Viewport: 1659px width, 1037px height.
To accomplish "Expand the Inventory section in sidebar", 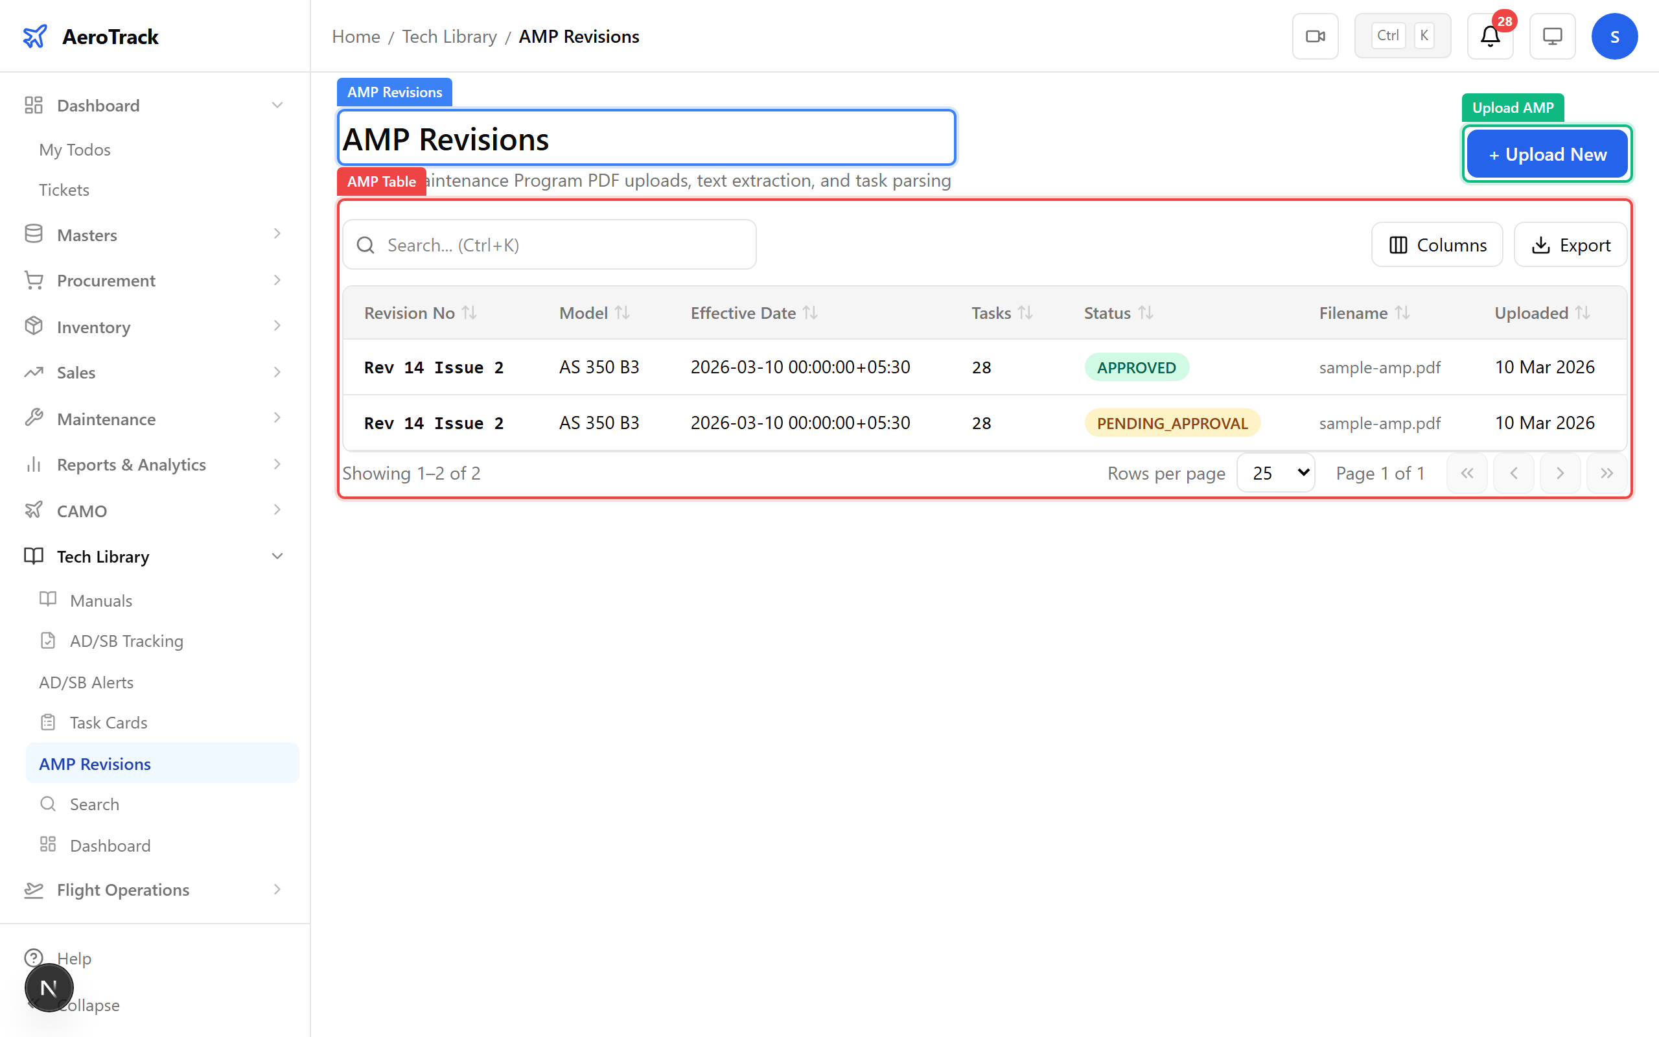I will pos(277,327).
